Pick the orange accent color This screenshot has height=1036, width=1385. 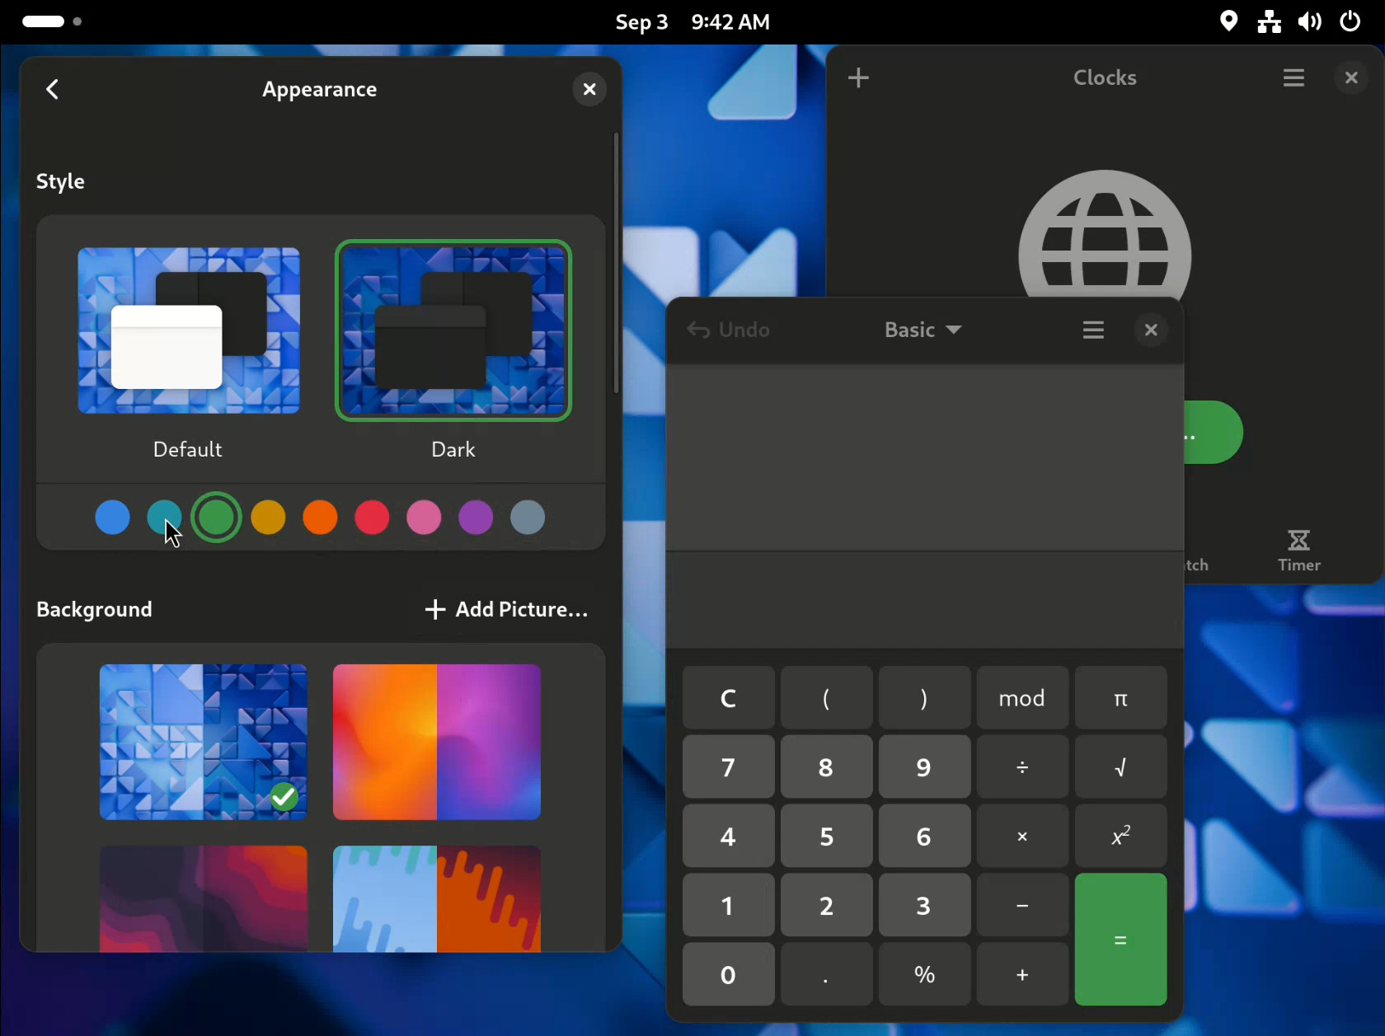[x=320, y=518]
